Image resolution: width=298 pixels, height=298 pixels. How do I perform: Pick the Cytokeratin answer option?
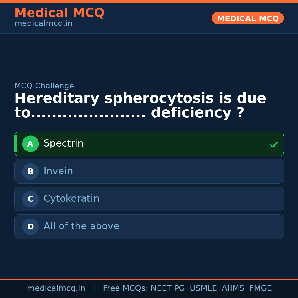[149, 199]
